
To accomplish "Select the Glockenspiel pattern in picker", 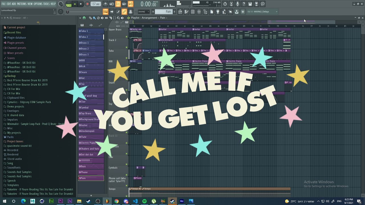I will 91,131.
